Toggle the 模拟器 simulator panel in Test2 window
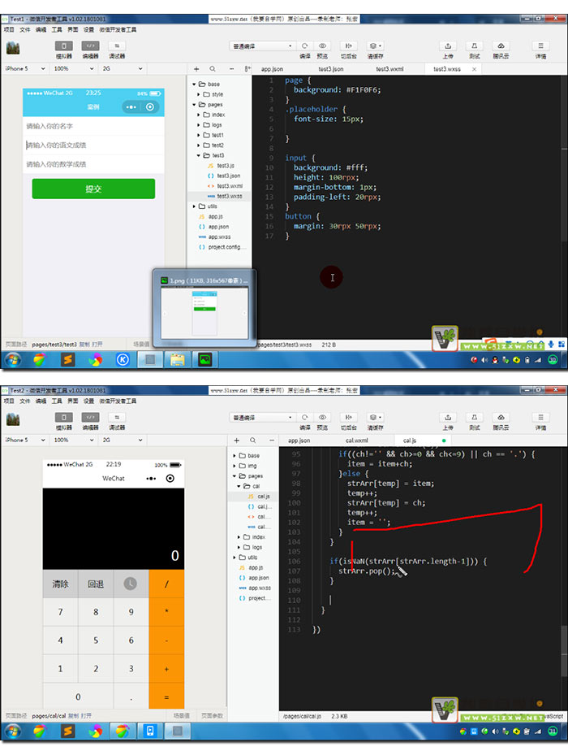This screenshot has width=568, height=751. point(63,417)
